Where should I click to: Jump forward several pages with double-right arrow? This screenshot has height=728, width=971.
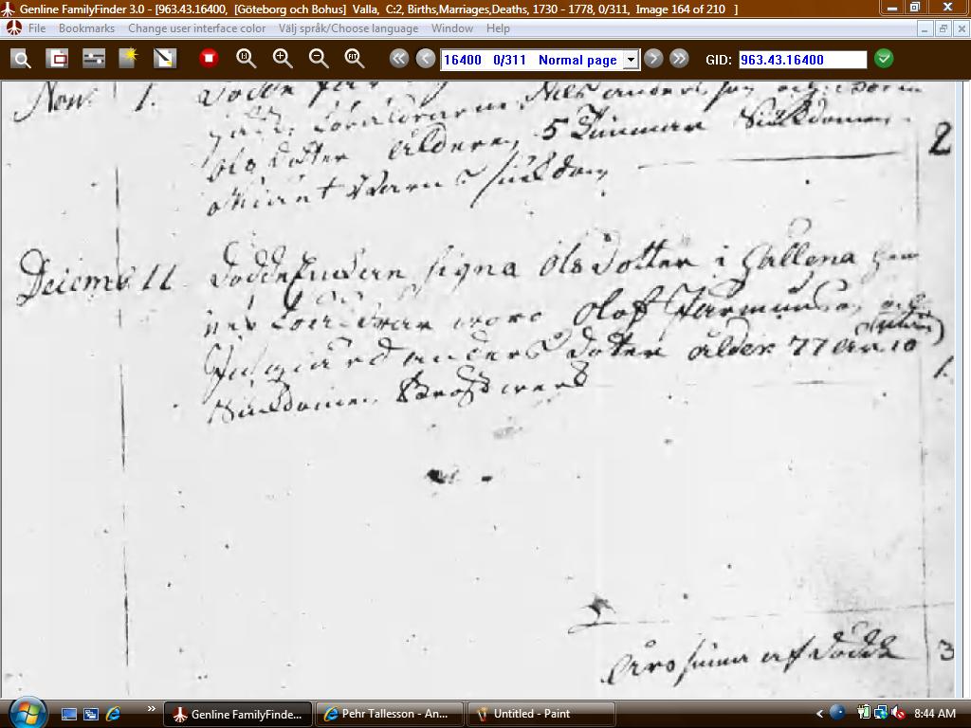click(x=679, y=59)
